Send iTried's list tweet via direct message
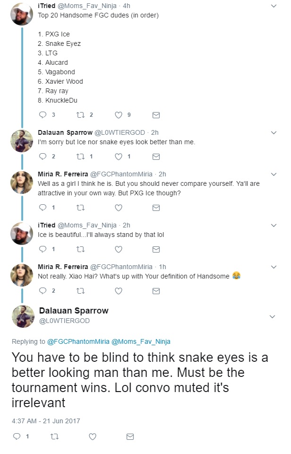Viewport: 291px width, 454px height. (x=156, y=114)
